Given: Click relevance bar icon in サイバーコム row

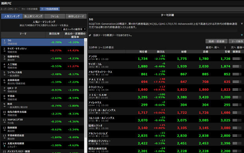Looking at the screenshot, I should pos(237,66).
